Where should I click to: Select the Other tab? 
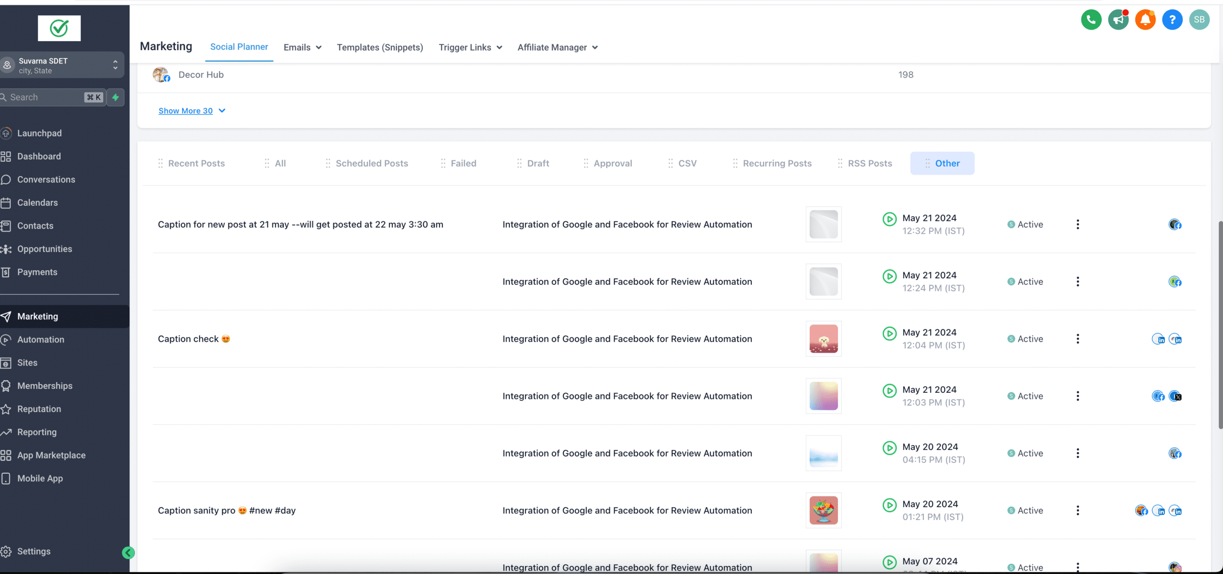tap(942, 163)
